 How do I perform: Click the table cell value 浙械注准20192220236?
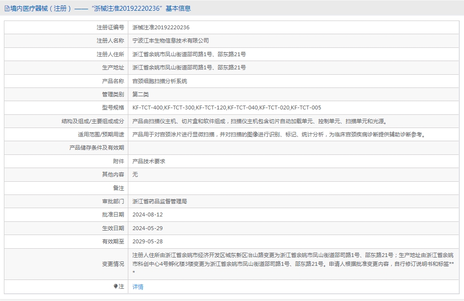[x=161, y=27]
